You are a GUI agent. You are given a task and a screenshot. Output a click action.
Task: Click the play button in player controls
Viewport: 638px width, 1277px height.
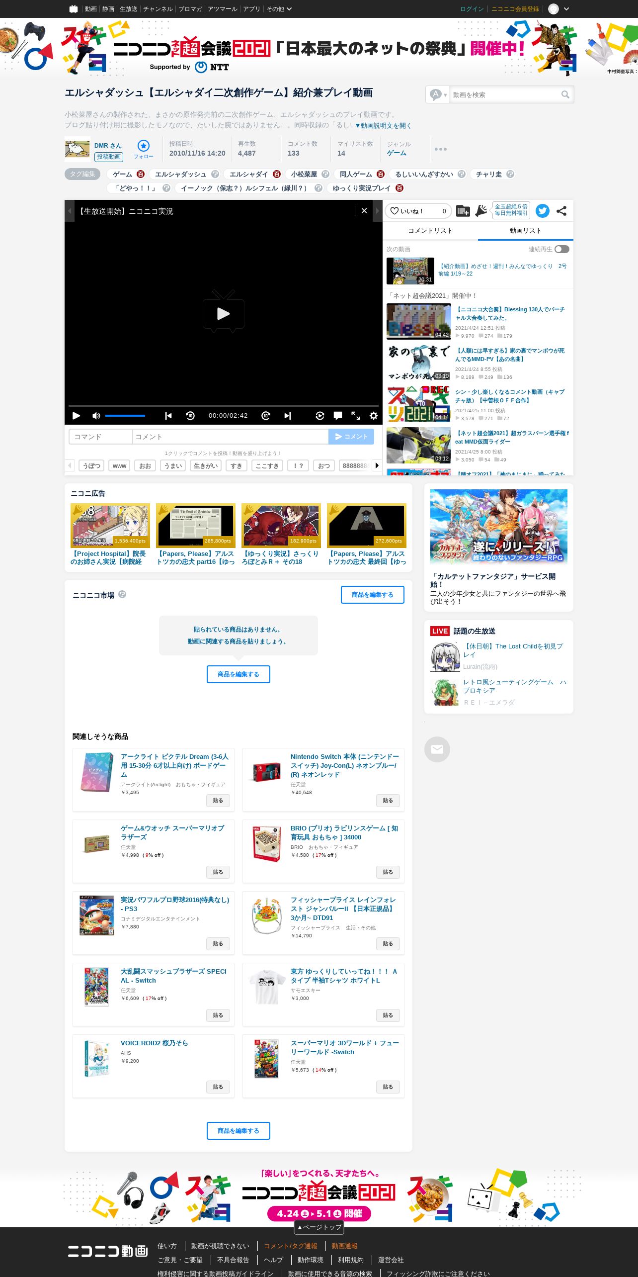pos(77,416)
